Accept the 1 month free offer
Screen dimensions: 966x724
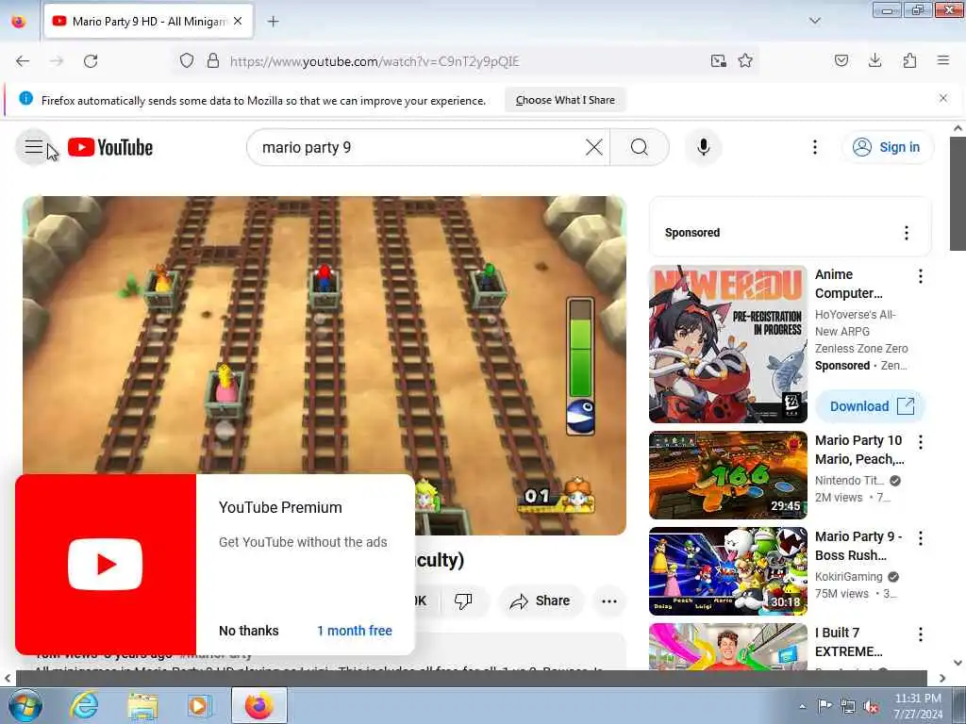tap(355, 631)
